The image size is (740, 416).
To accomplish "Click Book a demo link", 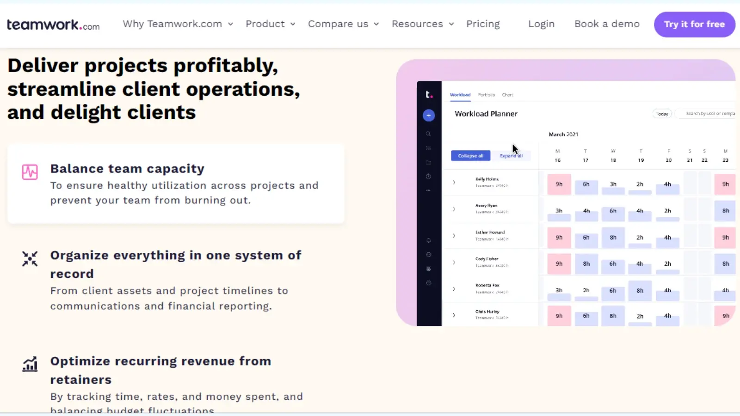I will [607, 24].
